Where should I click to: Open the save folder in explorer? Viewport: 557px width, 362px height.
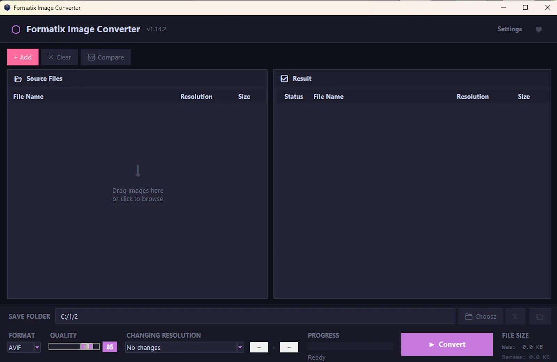point(540,316)
